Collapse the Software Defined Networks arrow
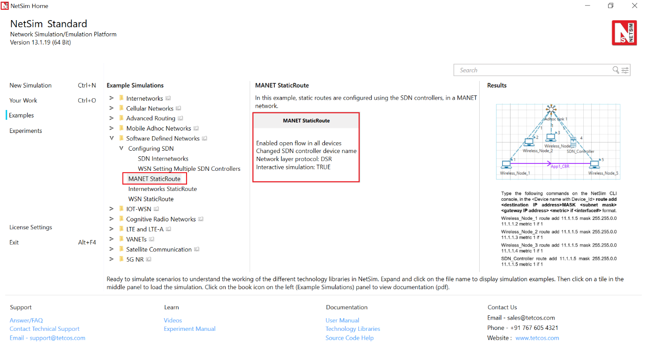 112,139
